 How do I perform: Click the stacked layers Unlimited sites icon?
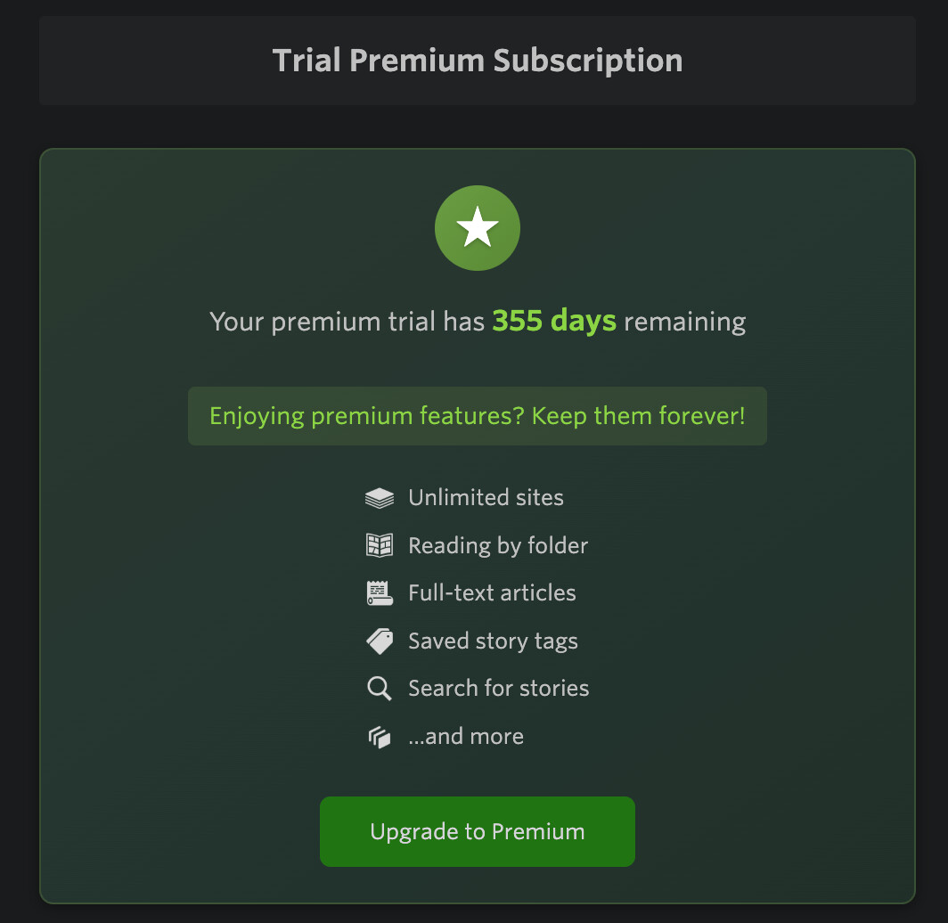click(380, 498)
